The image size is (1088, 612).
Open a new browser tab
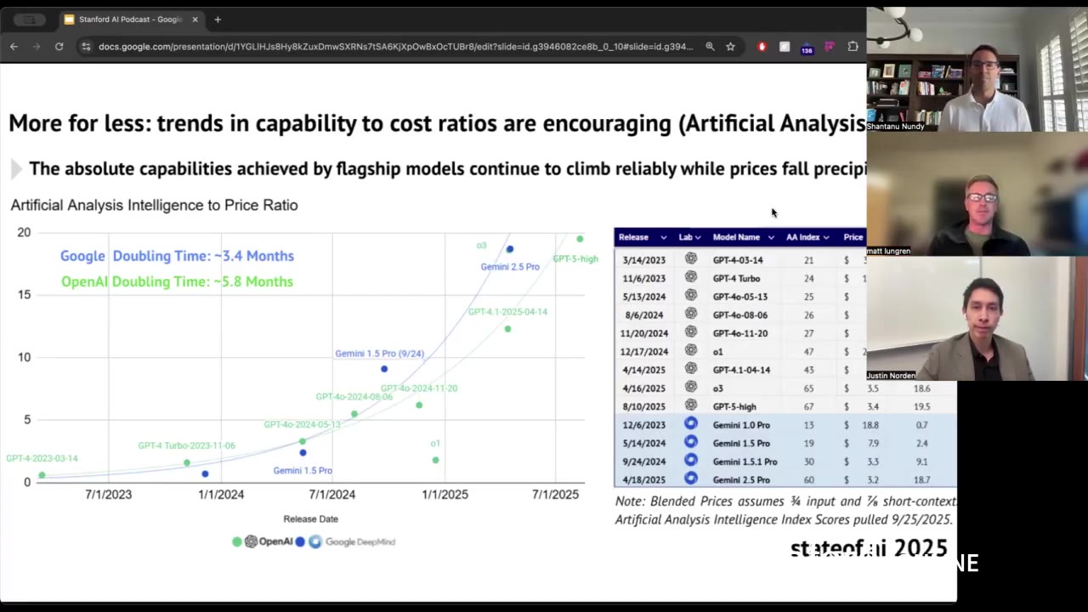(x=218, y=20)
